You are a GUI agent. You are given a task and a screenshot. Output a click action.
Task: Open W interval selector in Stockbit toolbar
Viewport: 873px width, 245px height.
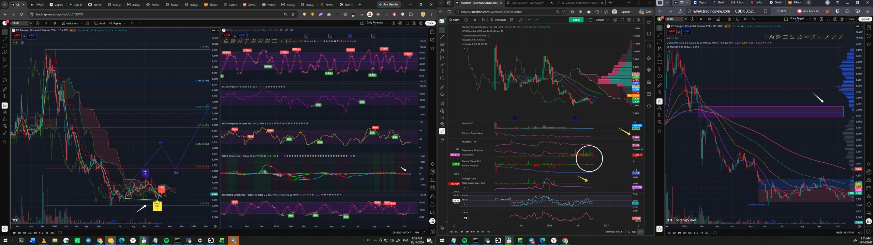pyautogui.click(x=474, y=20)
